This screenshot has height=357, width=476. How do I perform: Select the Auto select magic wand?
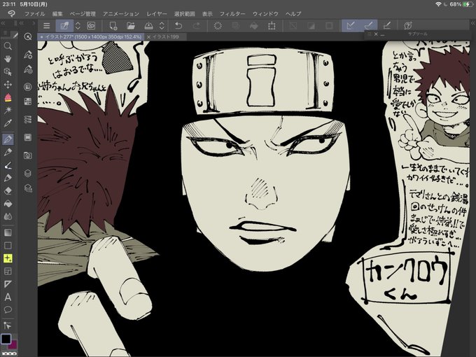coord(8,110)
